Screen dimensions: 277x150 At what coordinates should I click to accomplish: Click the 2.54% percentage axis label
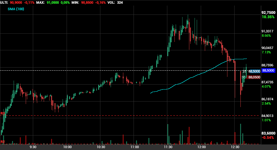(x=266, y=103)
